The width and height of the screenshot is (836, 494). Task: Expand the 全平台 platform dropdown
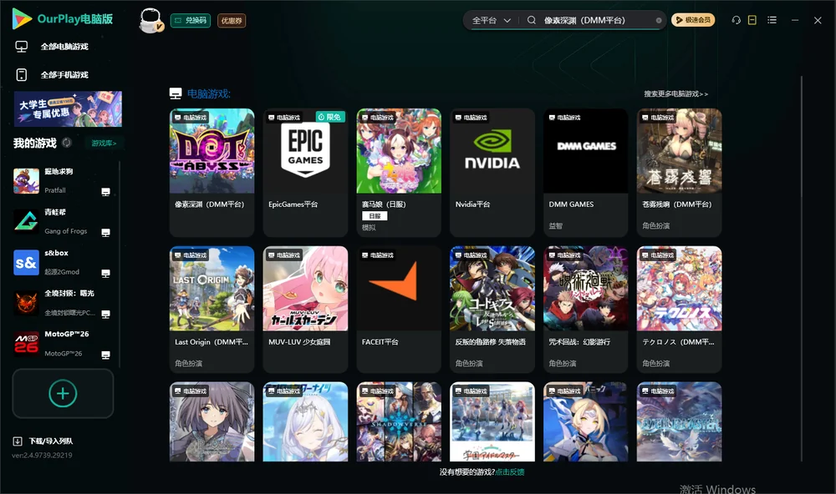click(x=491, y=20)
